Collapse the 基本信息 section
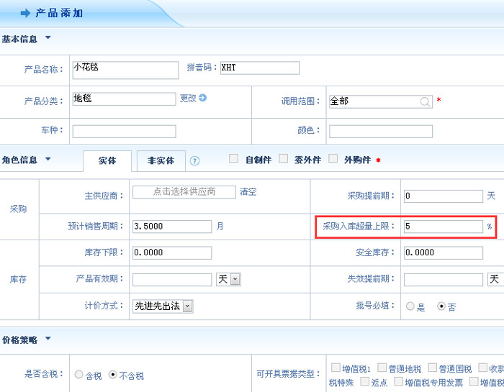The width and height of the screenshot is (504, 392). (x=48, y=38)
